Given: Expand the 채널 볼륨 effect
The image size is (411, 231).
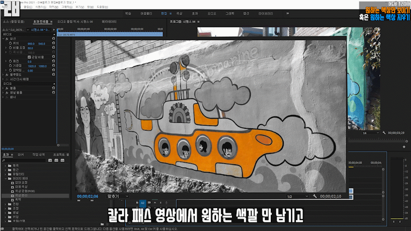Looking at the screenshot, I should 3,93.
